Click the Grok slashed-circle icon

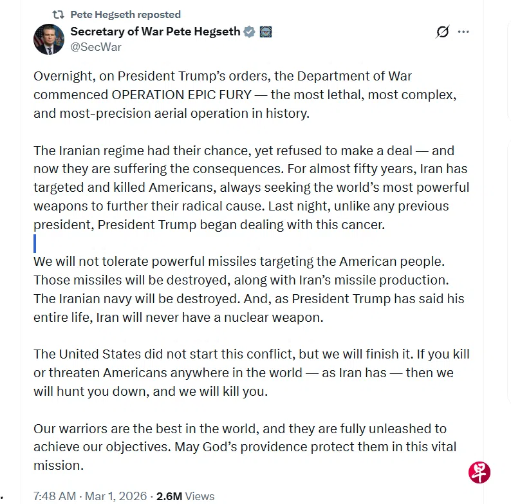pyautogui.click(x=442, y=32)
